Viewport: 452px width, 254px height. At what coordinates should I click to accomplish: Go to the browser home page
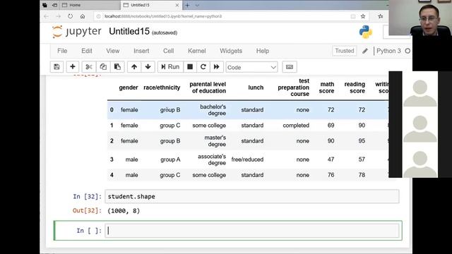pyautogui.click(x=83, y=16)
